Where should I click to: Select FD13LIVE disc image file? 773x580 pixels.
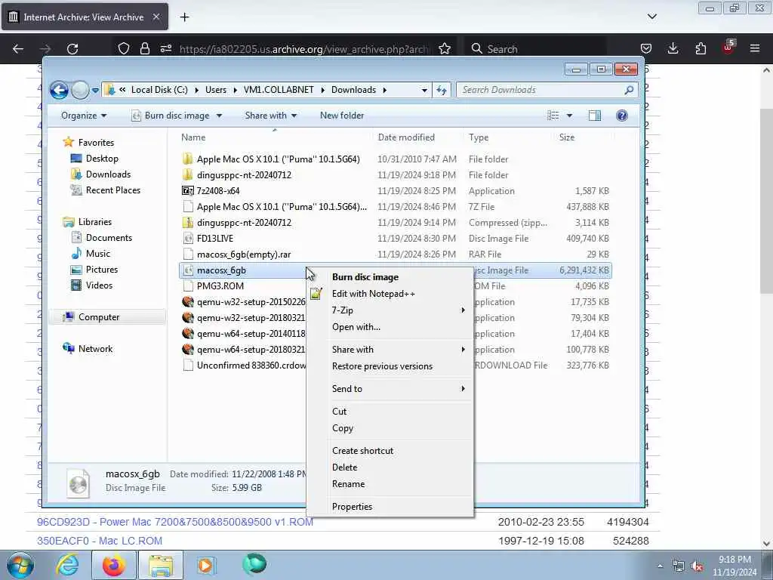click(215, 238)
